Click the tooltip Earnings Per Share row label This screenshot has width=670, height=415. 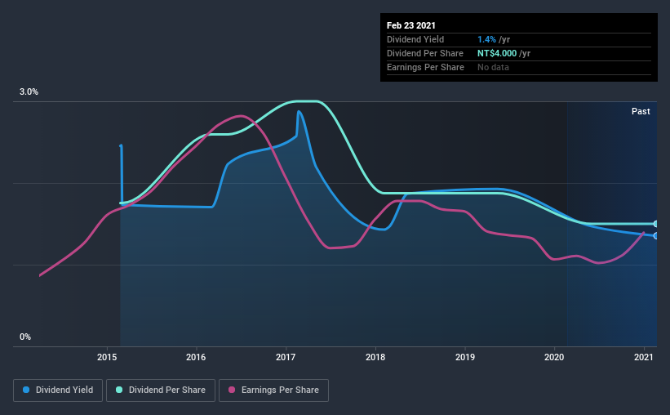(x=425, y=67)
